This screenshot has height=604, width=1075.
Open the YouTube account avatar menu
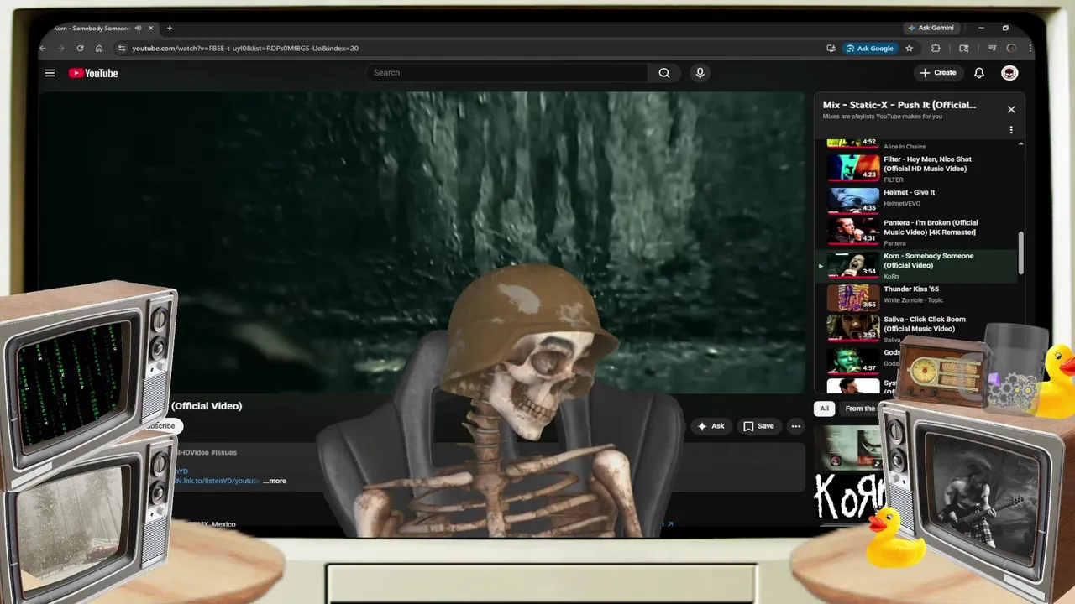pos(1009,73)
